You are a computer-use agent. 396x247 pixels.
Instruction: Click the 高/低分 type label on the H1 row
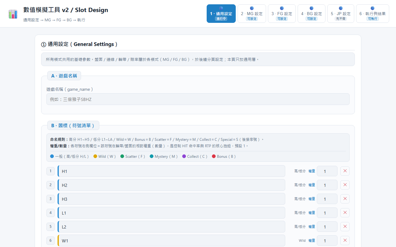click(x=300, y=171)
